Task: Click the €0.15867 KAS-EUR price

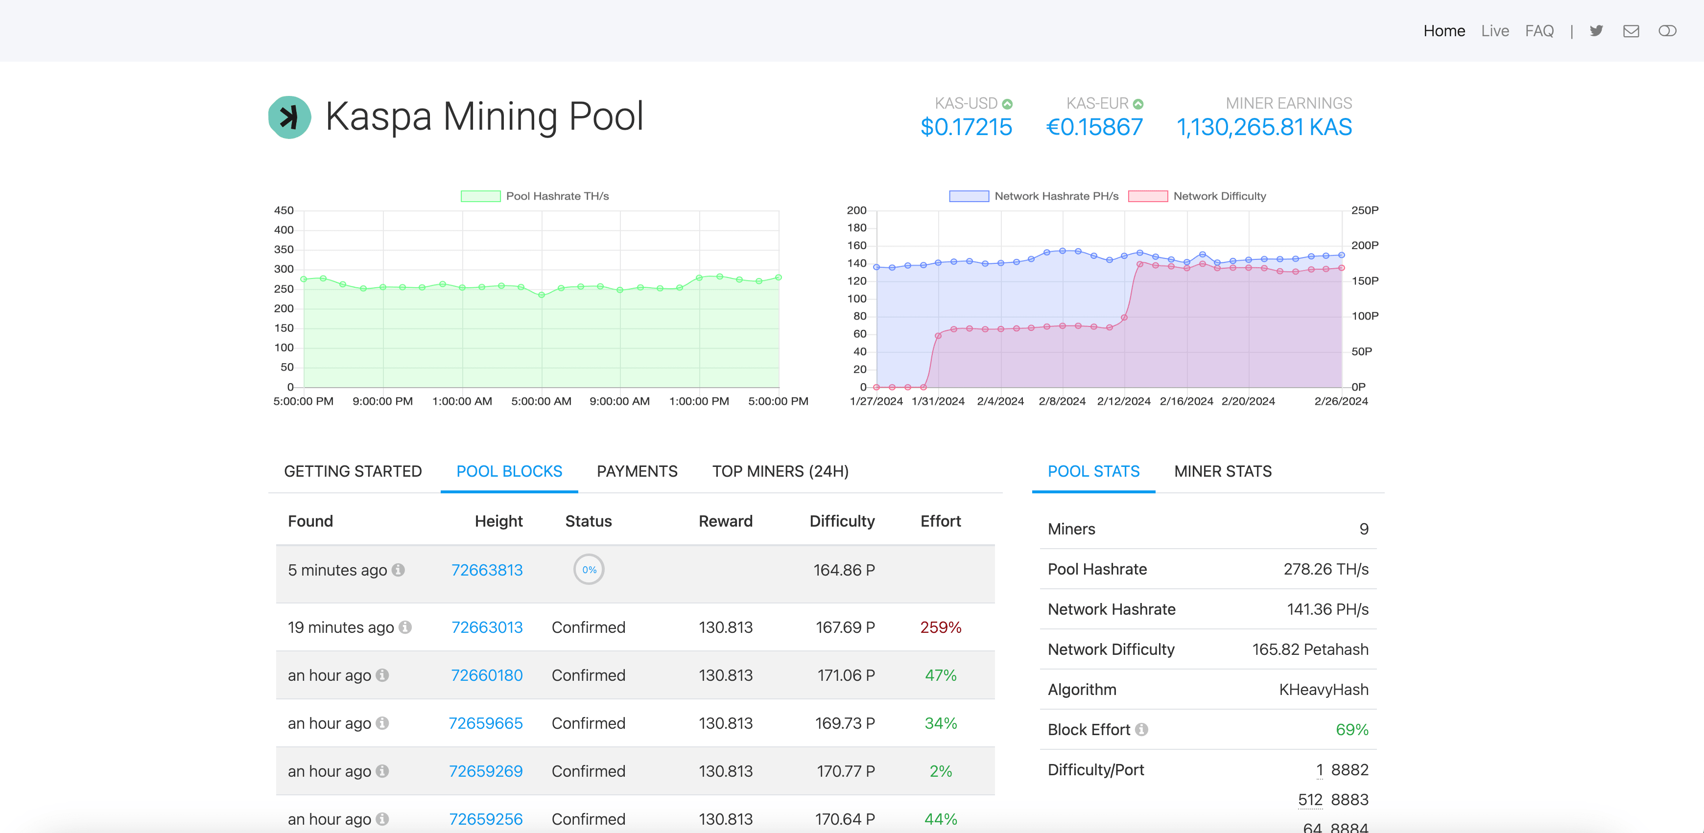Action: [1094, 127]
